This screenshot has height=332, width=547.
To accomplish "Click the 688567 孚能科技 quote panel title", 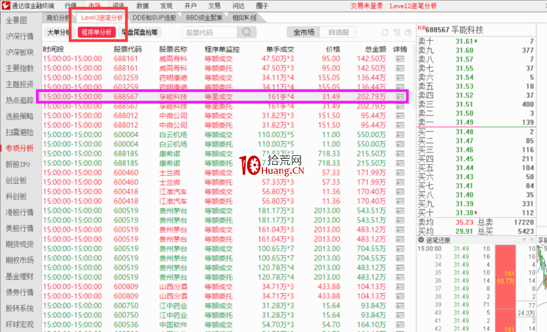I will [454, 30].
